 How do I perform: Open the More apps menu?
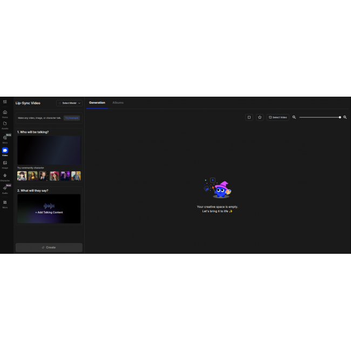point(5,203)
